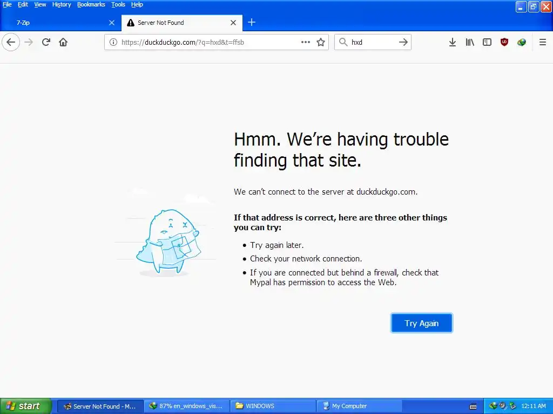Open a new tab with plus

tap(252, 23)
